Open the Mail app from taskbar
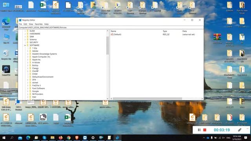 20,137
